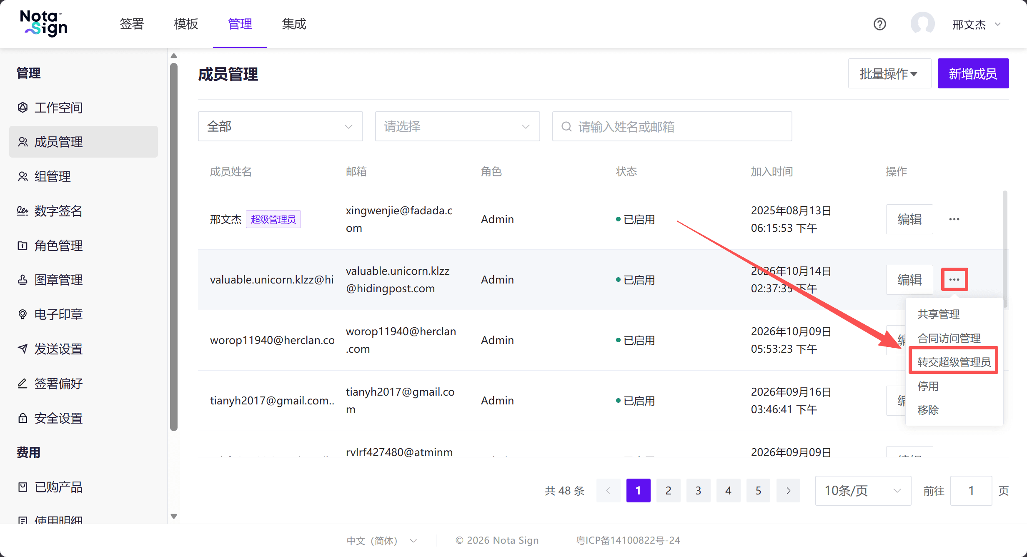Screen dimensions: 1027x557
Task: Click the Nota Sign logo
Action: click(44, 24)
